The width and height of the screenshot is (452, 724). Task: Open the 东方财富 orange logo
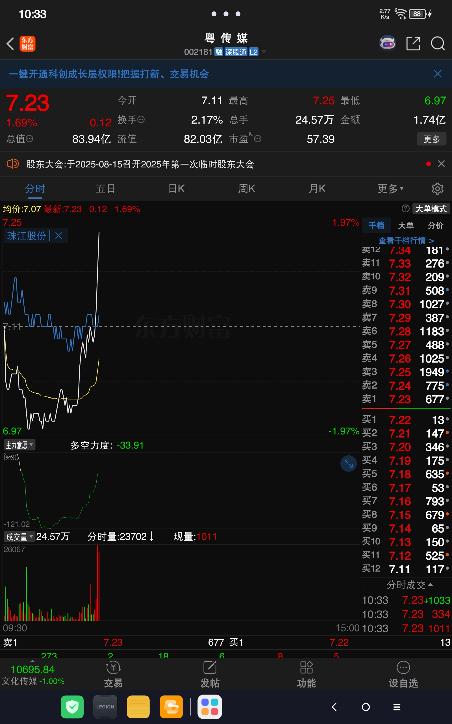coord(27,44)
